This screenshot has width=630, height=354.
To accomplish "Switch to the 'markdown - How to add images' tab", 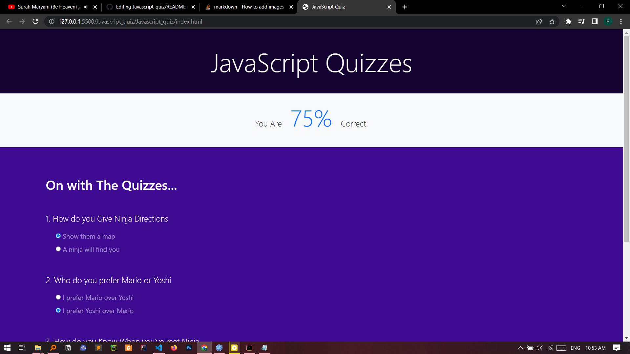I will point(246,7).
